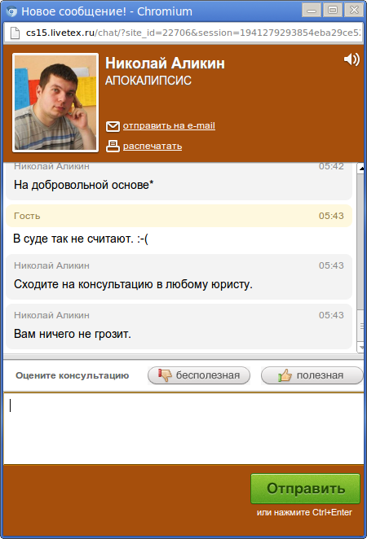367x539 pixels.
Task: Click the Chromium icon in title bar
Action: point(11,11)
